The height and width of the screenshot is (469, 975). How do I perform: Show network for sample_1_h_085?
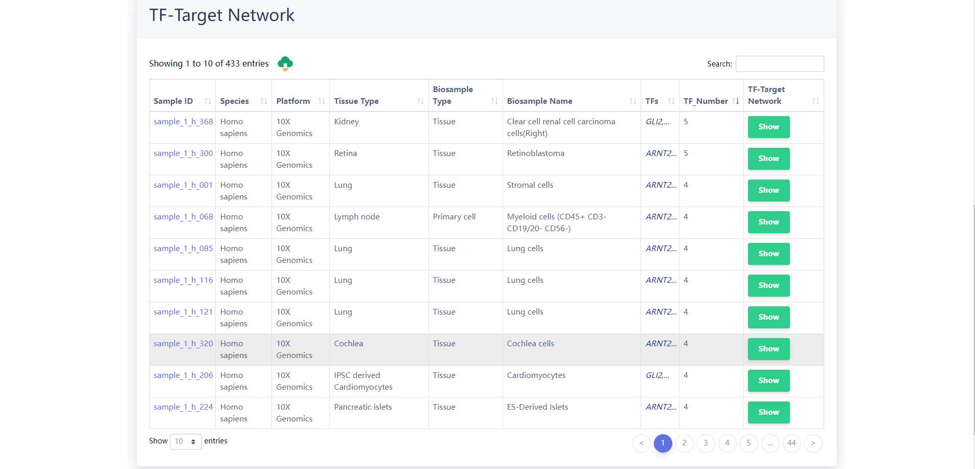pos(768,254)
